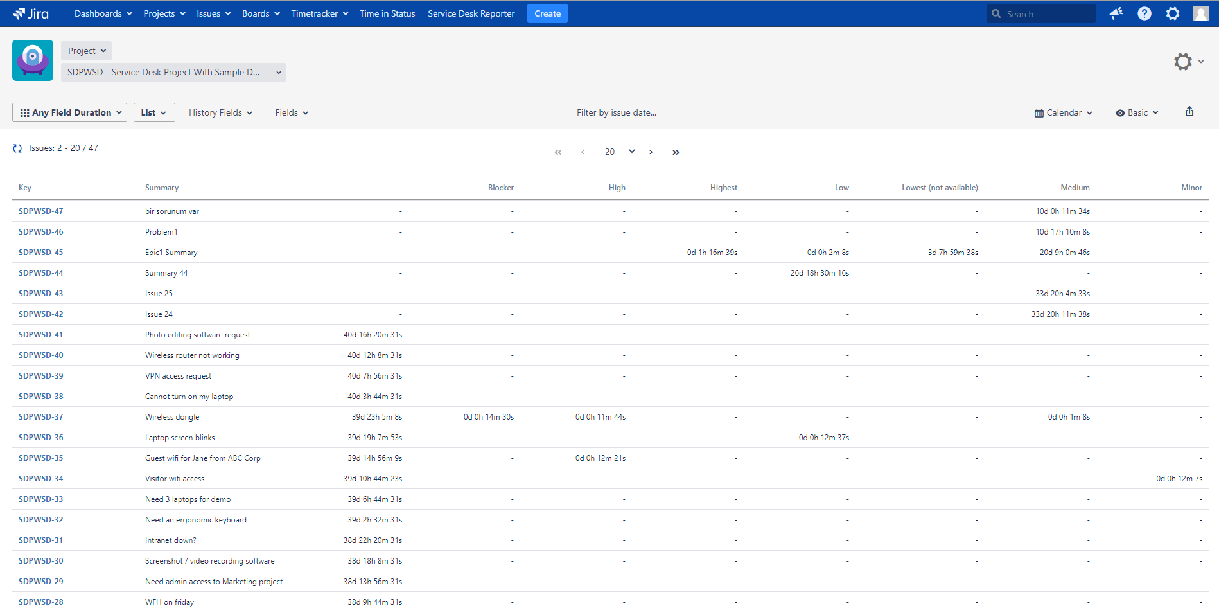Open the large report settings gear
This screenshot has height=615, width=1219.
(x=1183, y=62)
